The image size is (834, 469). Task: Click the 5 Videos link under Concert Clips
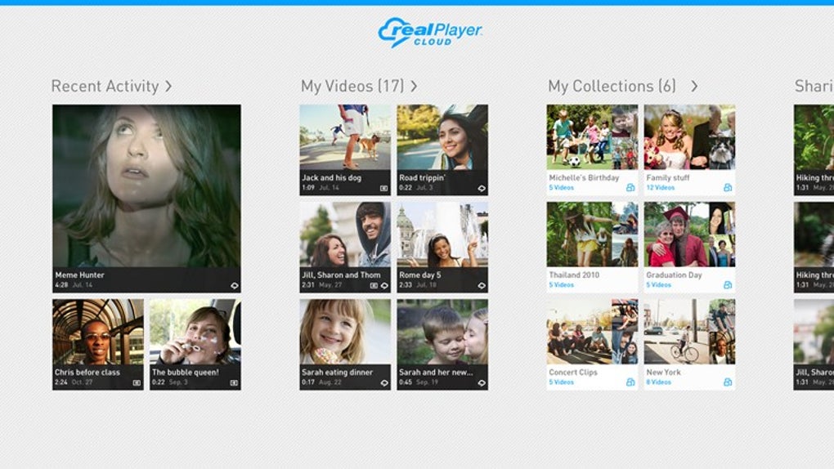561,382
